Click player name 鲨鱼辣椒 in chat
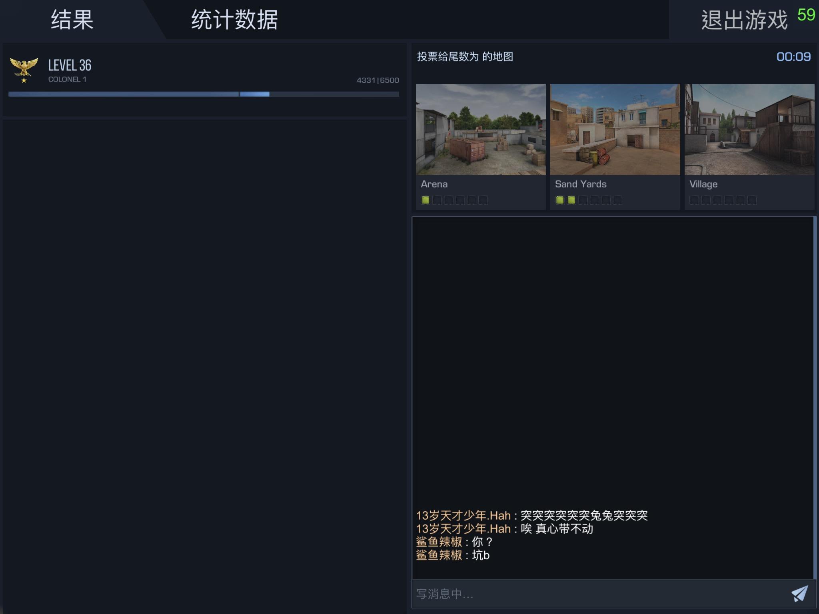Viewport: 819px width, 614px height. click(x=439, y=542)
